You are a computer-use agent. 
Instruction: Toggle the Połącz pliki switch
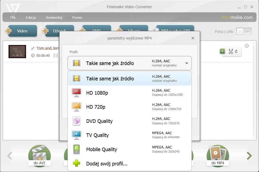(x=244, y=31)
